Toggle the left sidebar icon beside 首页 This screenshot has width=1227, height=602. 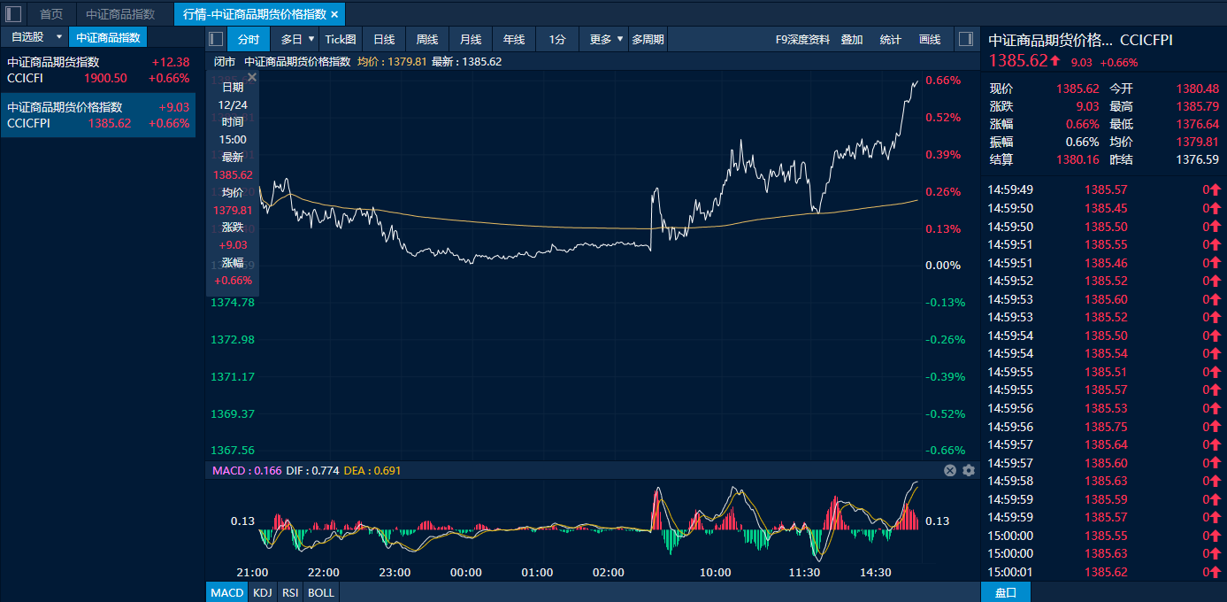(13, 14)
